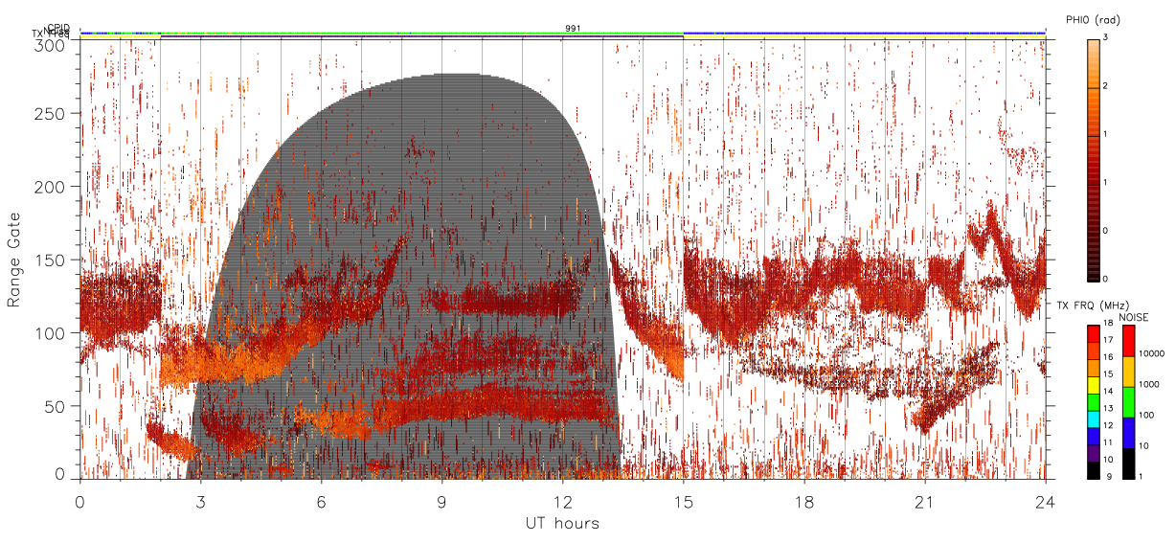This screenshot has width=1176, height=543.
Task: Click the '15' tick on the UT hours axis
Action: click(683, 503)
